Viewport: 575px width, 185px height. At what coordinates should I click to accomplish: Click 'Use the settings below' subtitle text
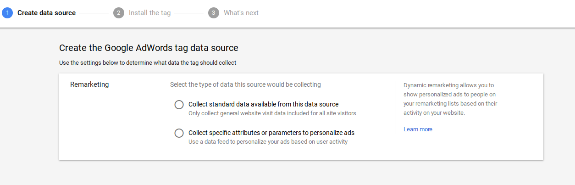[147, 62]
